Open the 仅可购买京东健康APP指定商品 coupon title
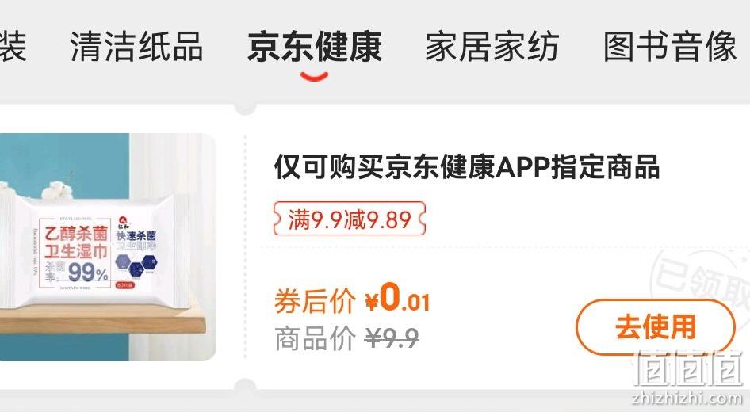The width and height of the screenshot is (750, 412). 467,167
